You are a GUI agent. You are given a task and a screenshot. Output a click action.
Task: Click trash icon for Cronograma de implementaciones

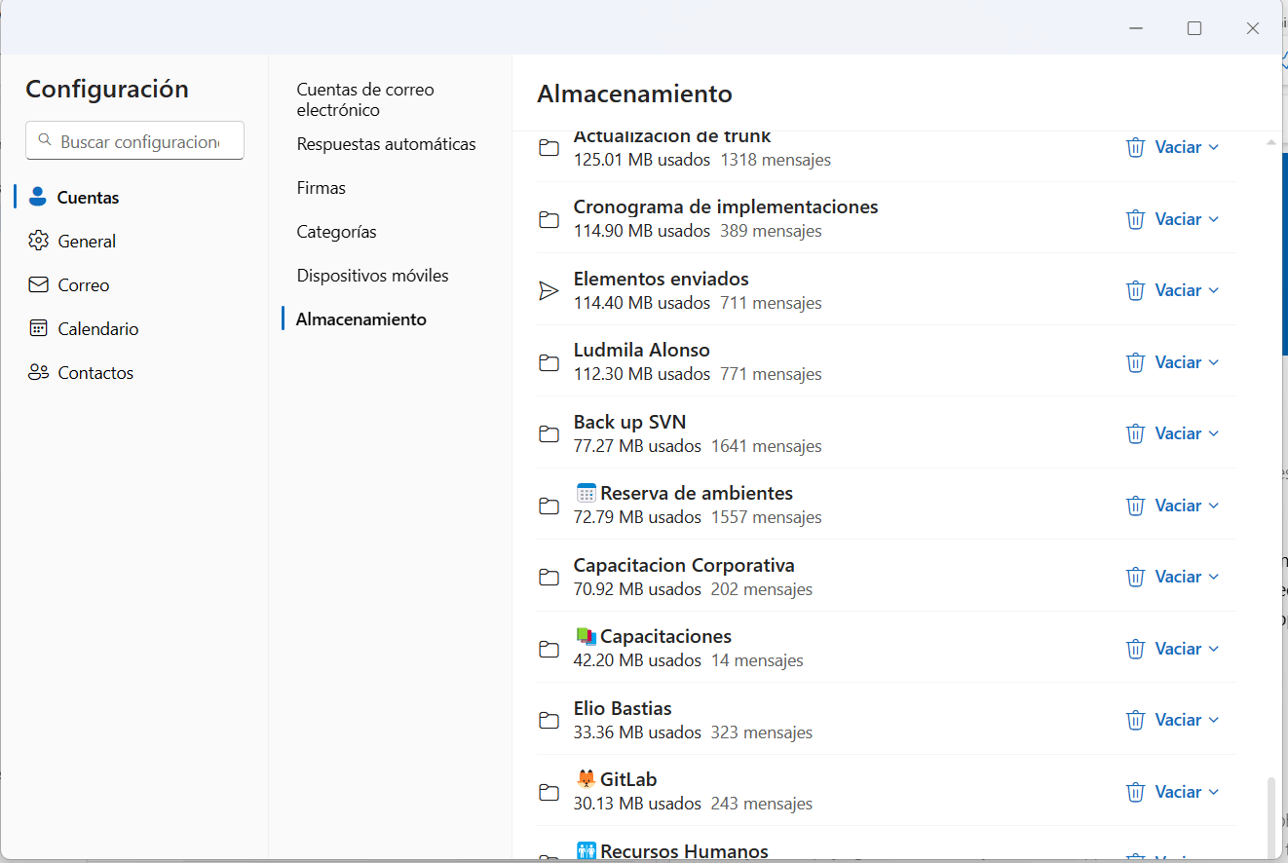coord(1135,219)
